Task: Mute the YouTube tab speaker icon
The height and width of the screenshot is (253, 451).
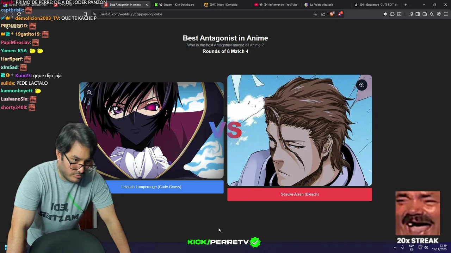Action: point(261,5)
